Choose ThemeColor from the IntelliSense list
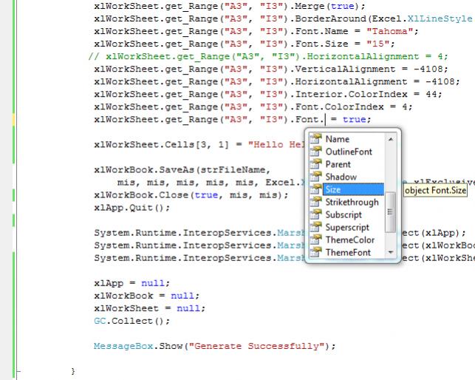The image size is (475, 380). pyautogui.click(x=350, y=240)
